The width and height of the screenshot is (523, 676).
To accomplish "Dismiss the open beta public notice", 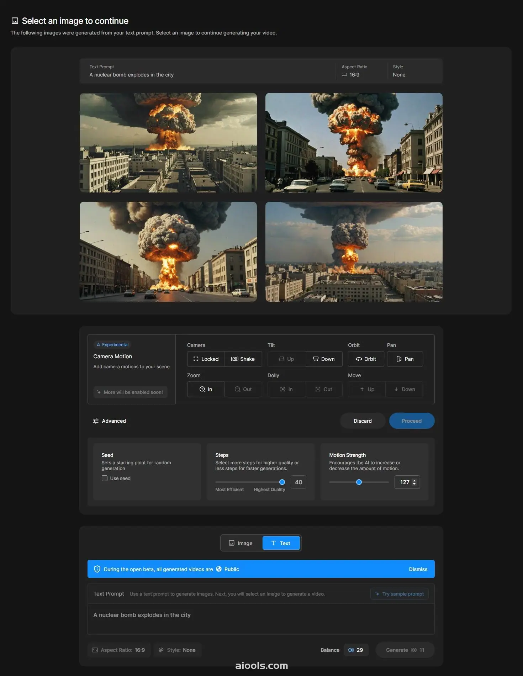I will tap(418, 569).
